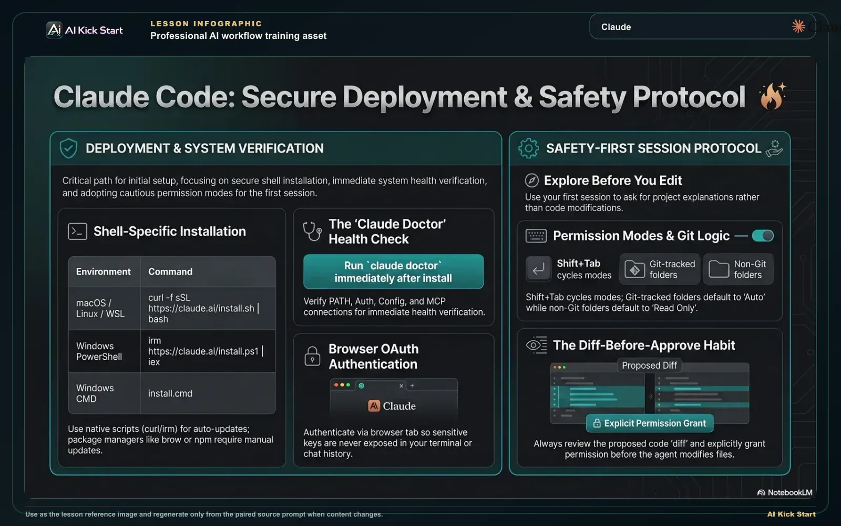Viewport: 841px width, 526px height.
Task: Click the eye icon for Diff-Before-Approve Habit
Action: coord(536,345)
